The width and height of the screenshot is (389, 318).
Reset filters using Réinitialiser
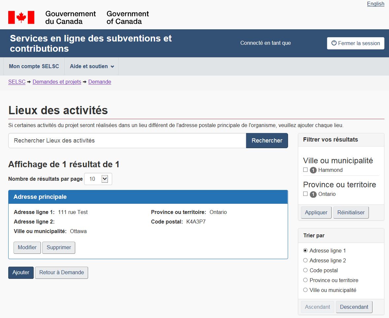tap(351, 213)
